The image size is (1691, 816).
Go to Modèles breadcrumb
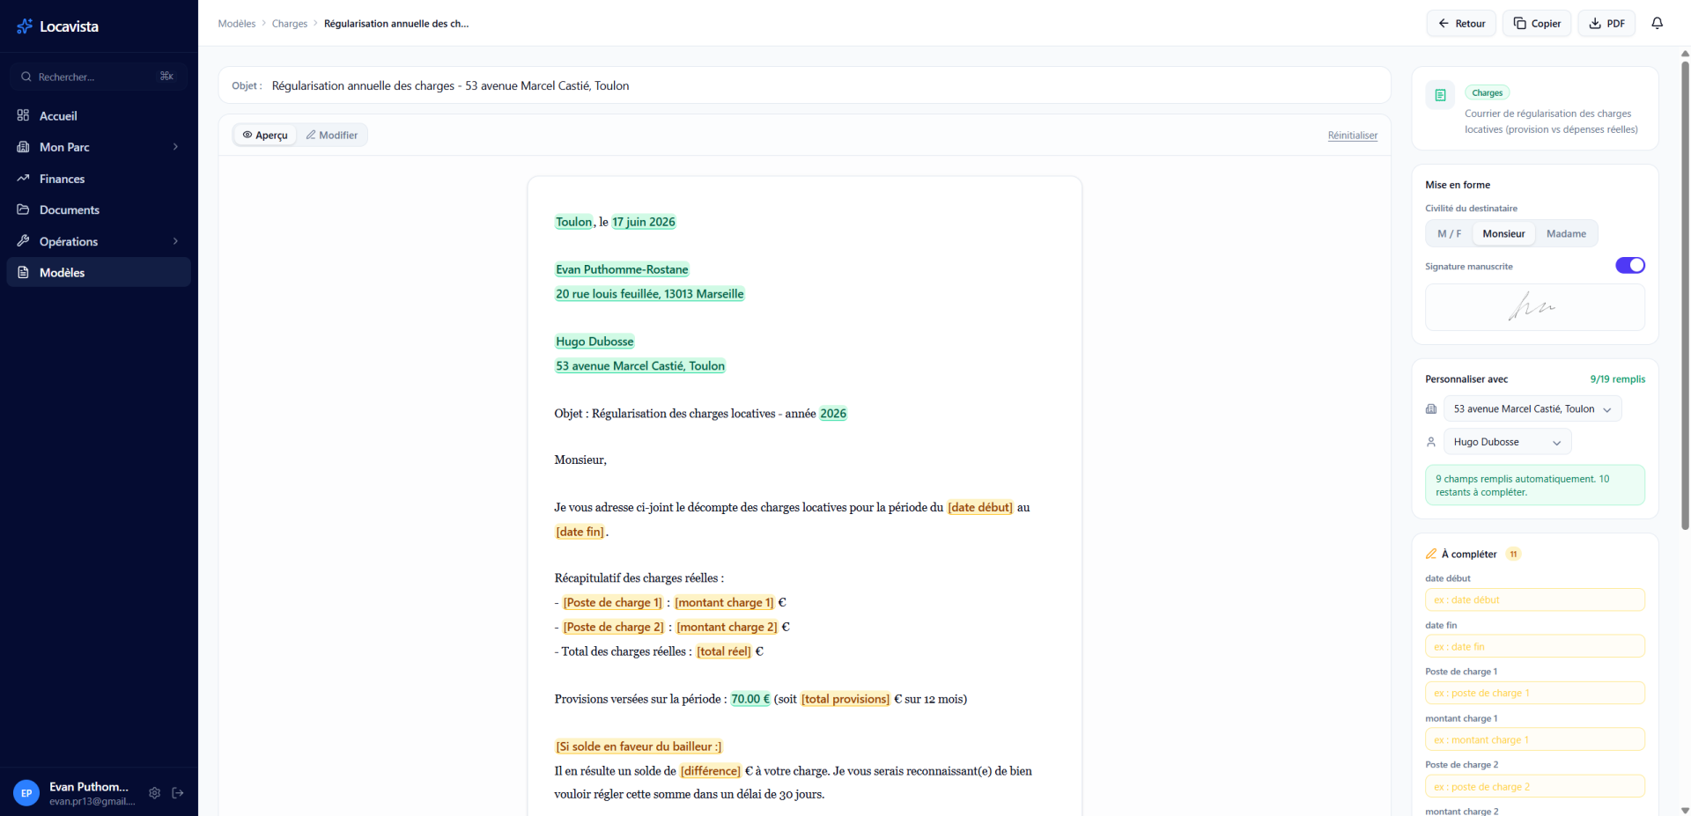coord(237,24)
